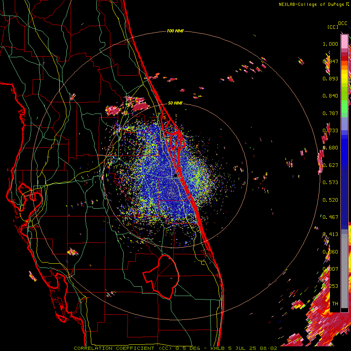The width and height of the screenshot is (351, 351).
Task: Select the 0.520 value on color scale
Action: tap(330, 200)
